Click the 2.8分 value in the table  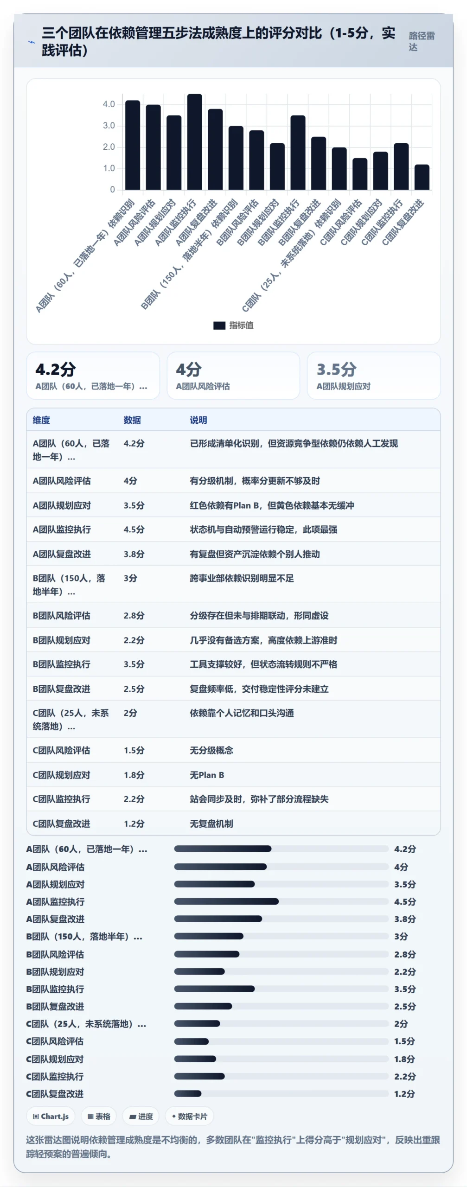[x=134, y=616]
